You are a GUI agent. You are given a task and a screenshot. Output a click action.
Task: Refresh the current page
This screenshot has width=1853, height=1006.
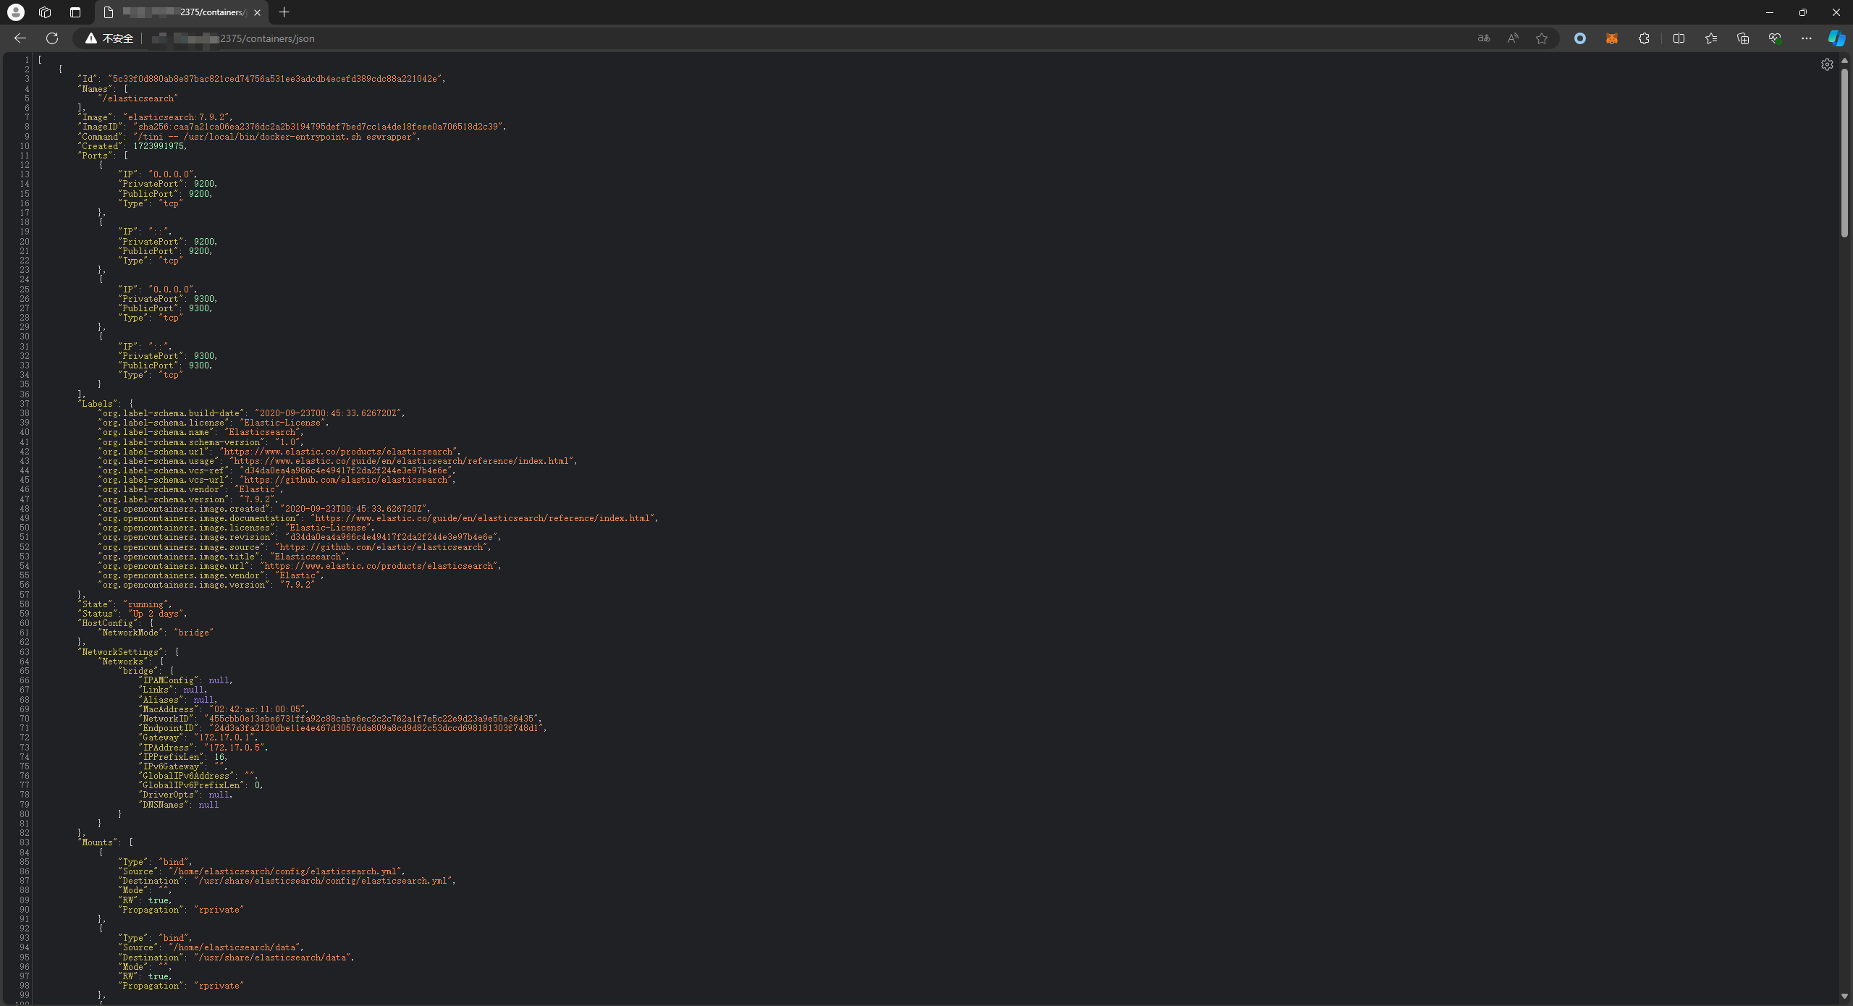(52, 38)
